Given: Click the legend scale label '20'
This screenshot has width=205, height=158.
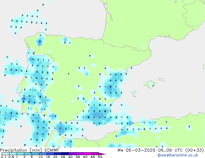Looking at the screenshot, I should pyautogui.click(x=55, y=157).
